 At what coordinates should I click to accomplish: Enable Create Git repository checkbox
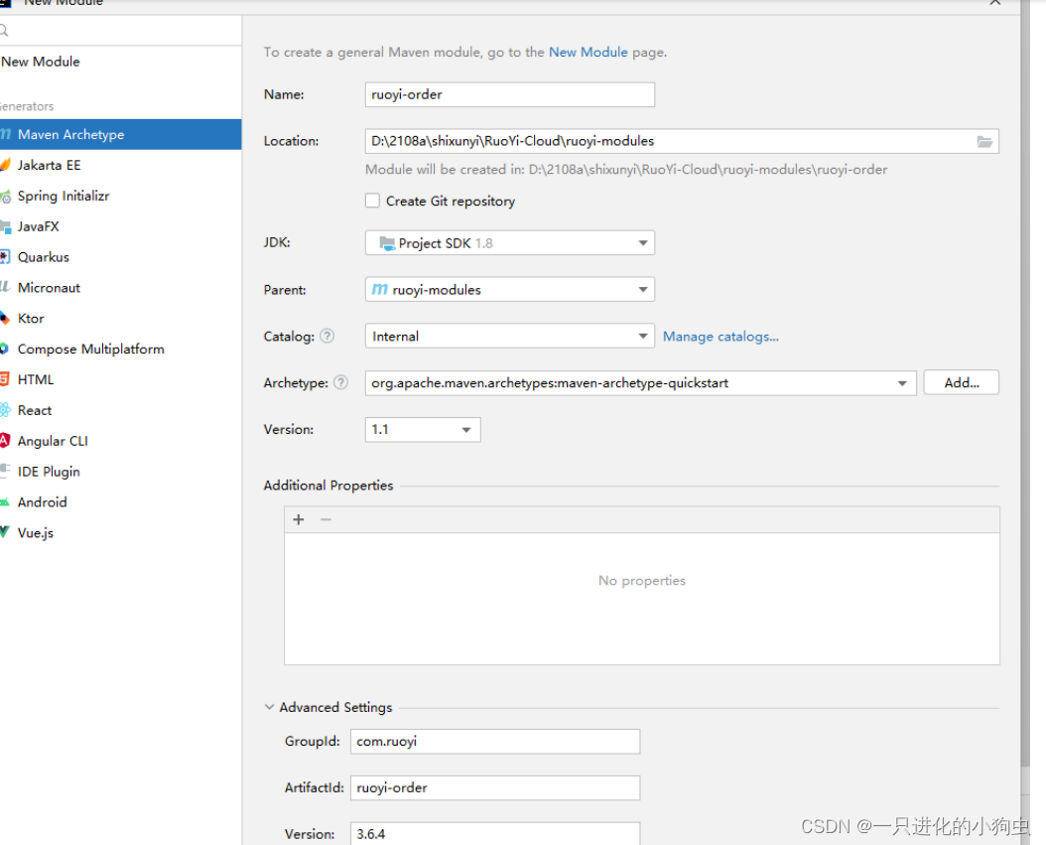point(372,201)
